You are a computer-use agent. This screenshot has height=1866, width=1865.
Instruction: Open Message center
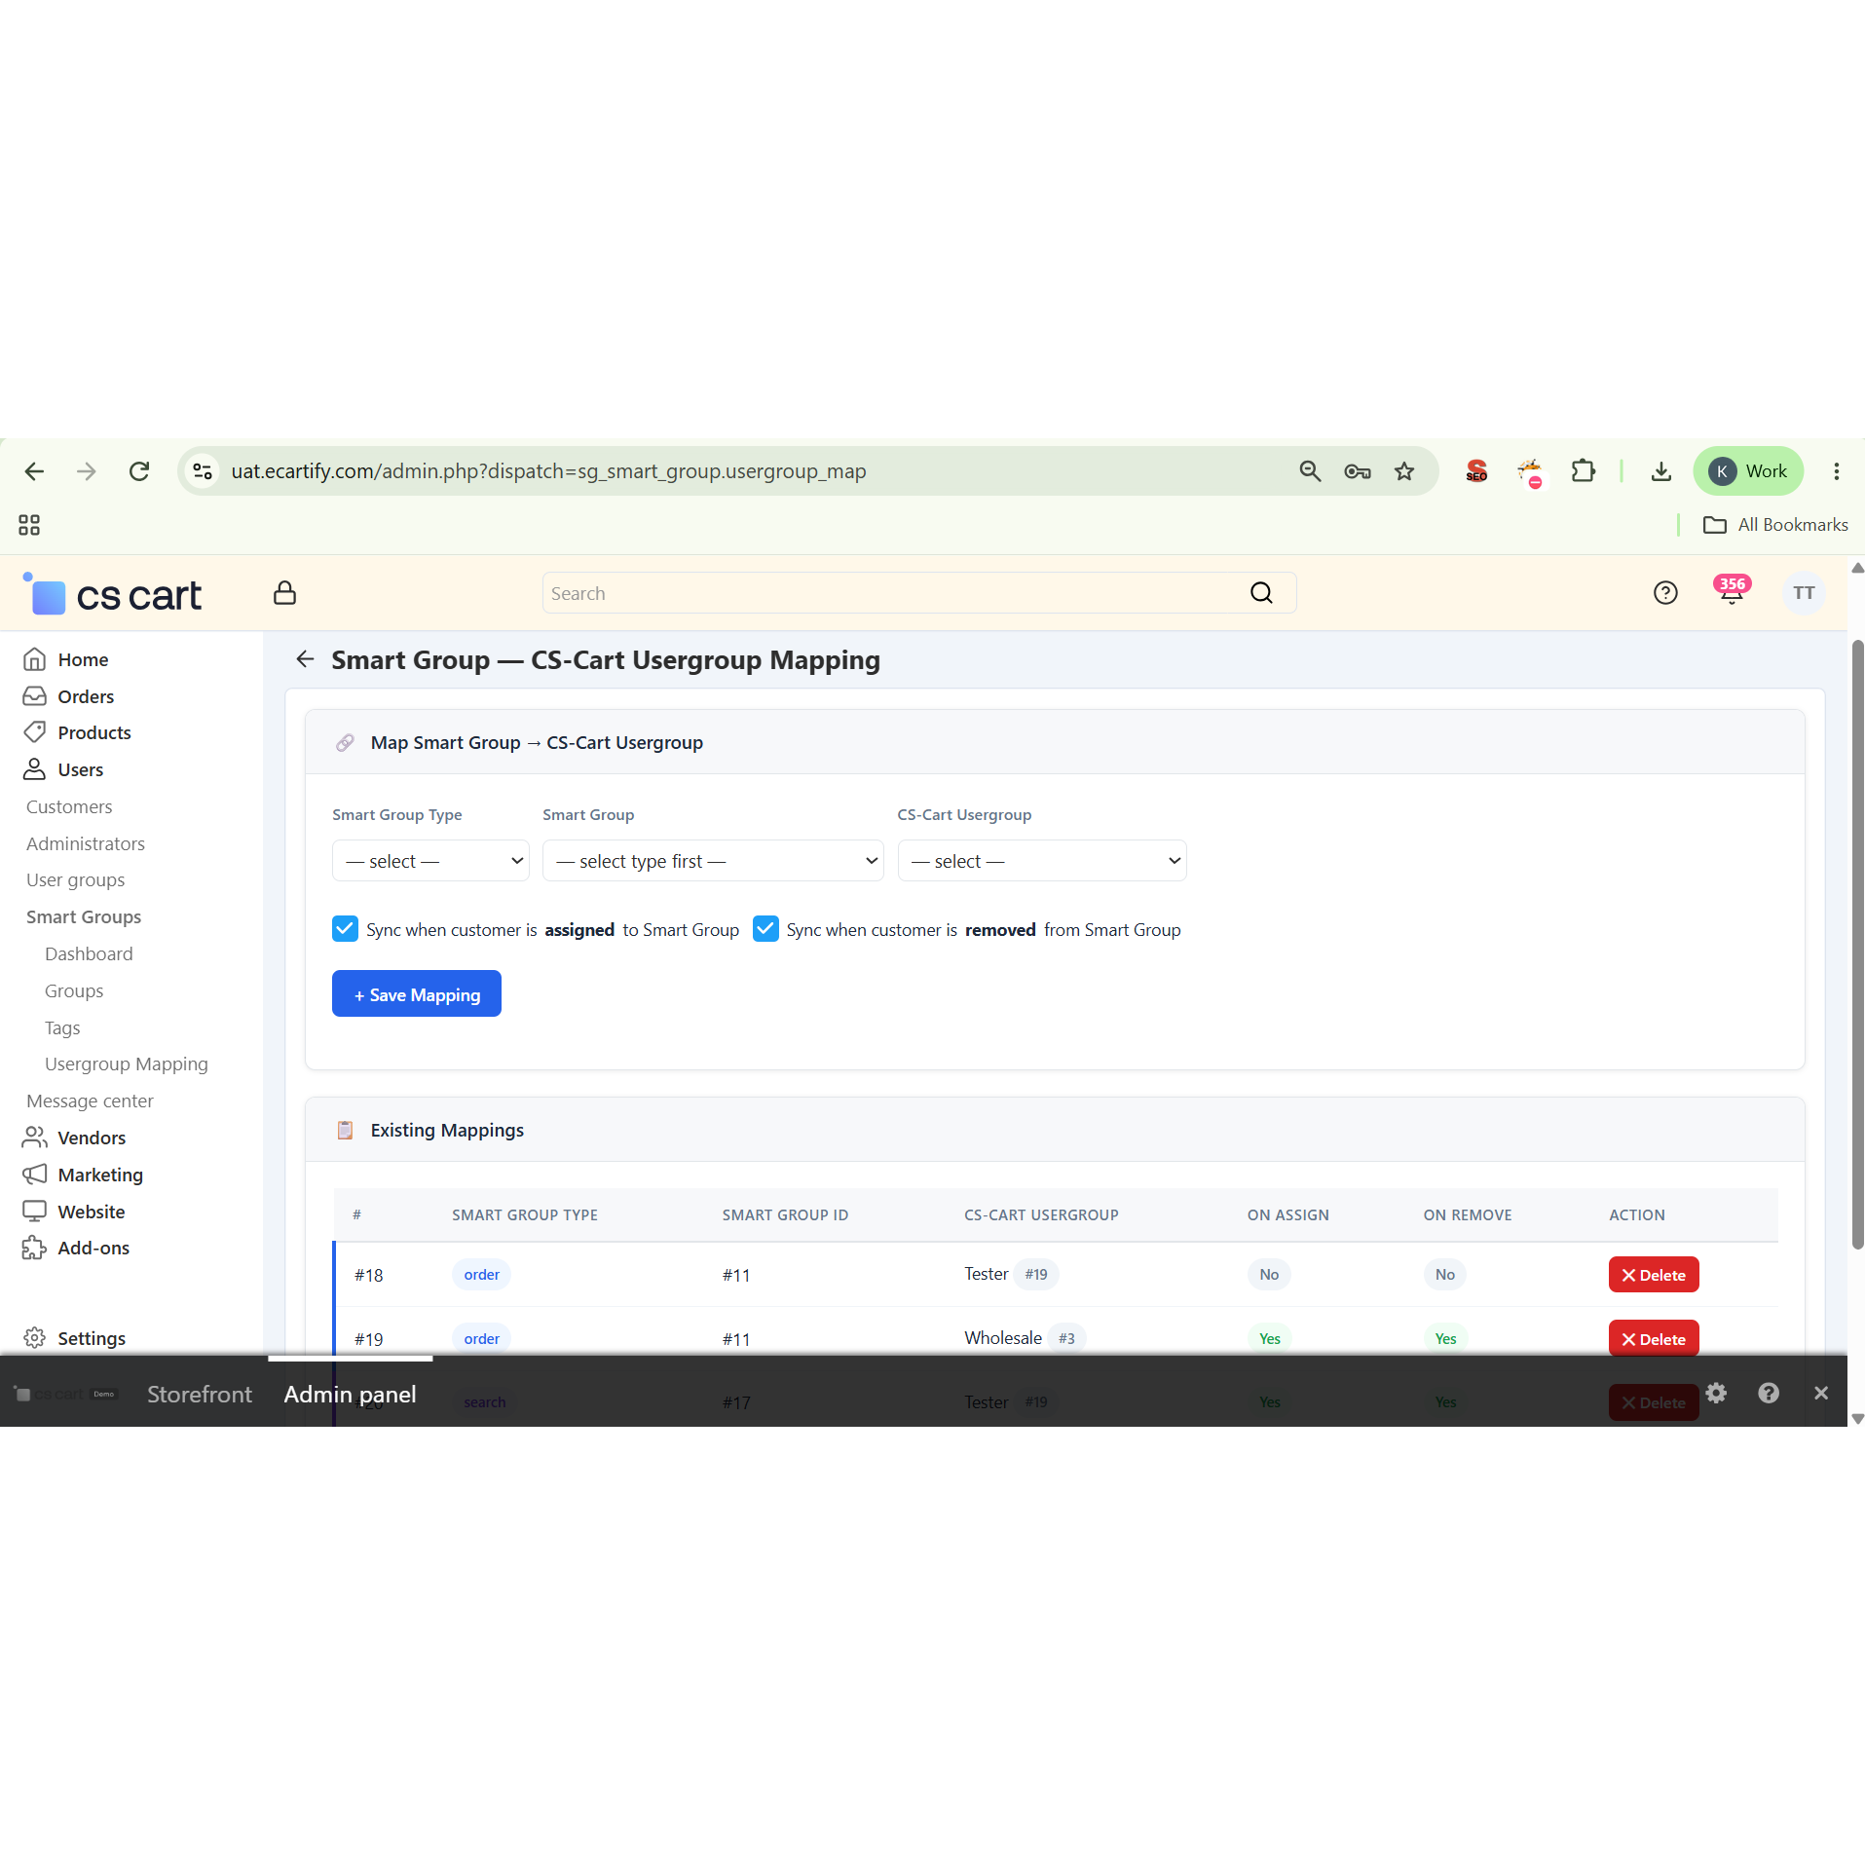click(90, 1101)
